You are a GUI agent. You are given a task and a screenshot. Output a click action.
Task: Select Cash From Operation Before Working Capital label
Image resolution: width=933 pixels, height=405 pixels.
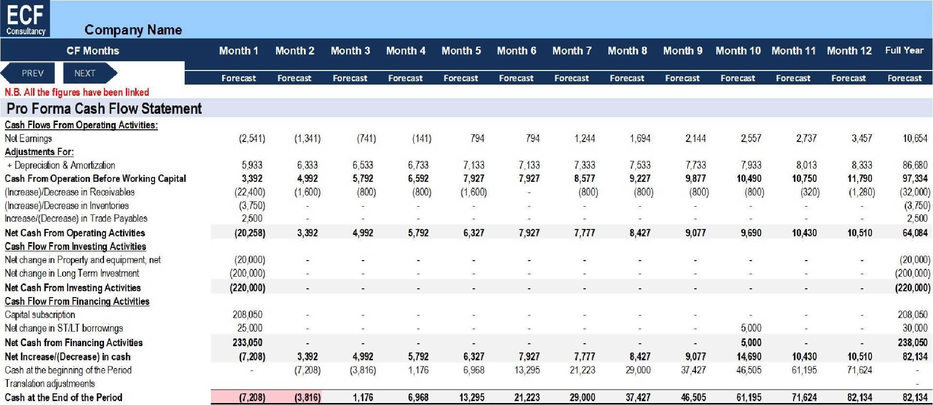tap(95, 178)
